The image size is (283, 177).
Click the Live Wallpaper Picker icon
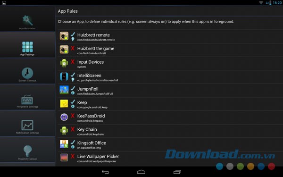coord(64,158)
